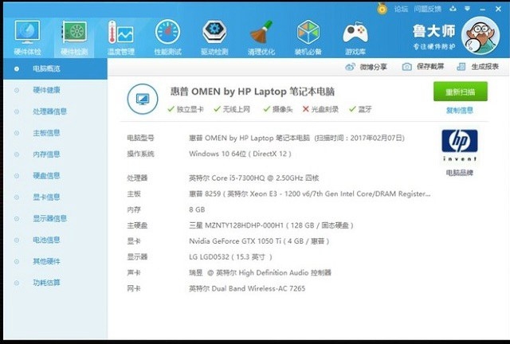This screenshot has width=510, height=344.
Task: Click 摄像头 feature label
Action: point(282,109)
